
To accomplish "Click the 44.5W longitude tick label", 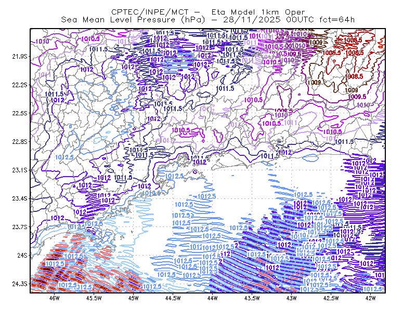I will (x=173, y=298).
